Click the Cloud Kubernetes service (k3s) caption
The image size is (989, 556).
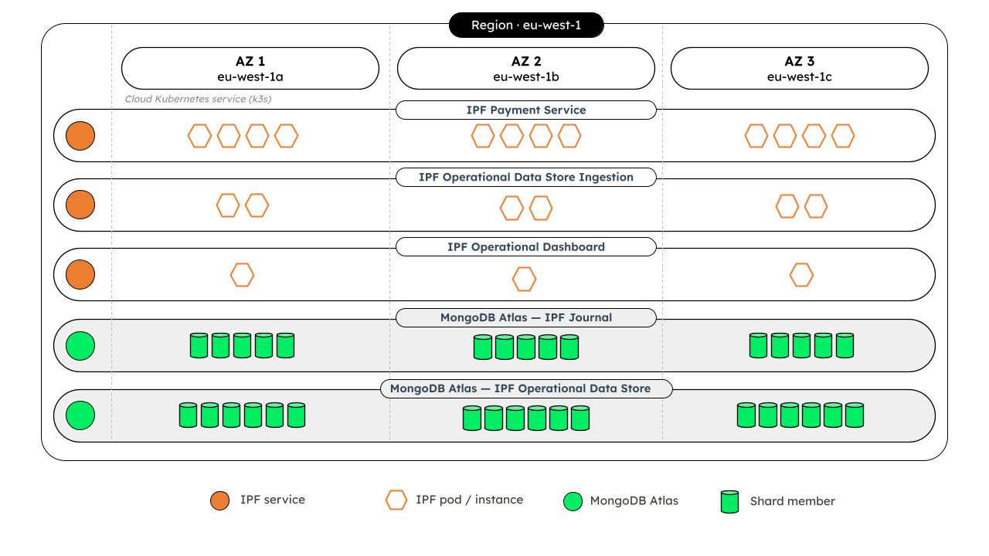point(198,100)
